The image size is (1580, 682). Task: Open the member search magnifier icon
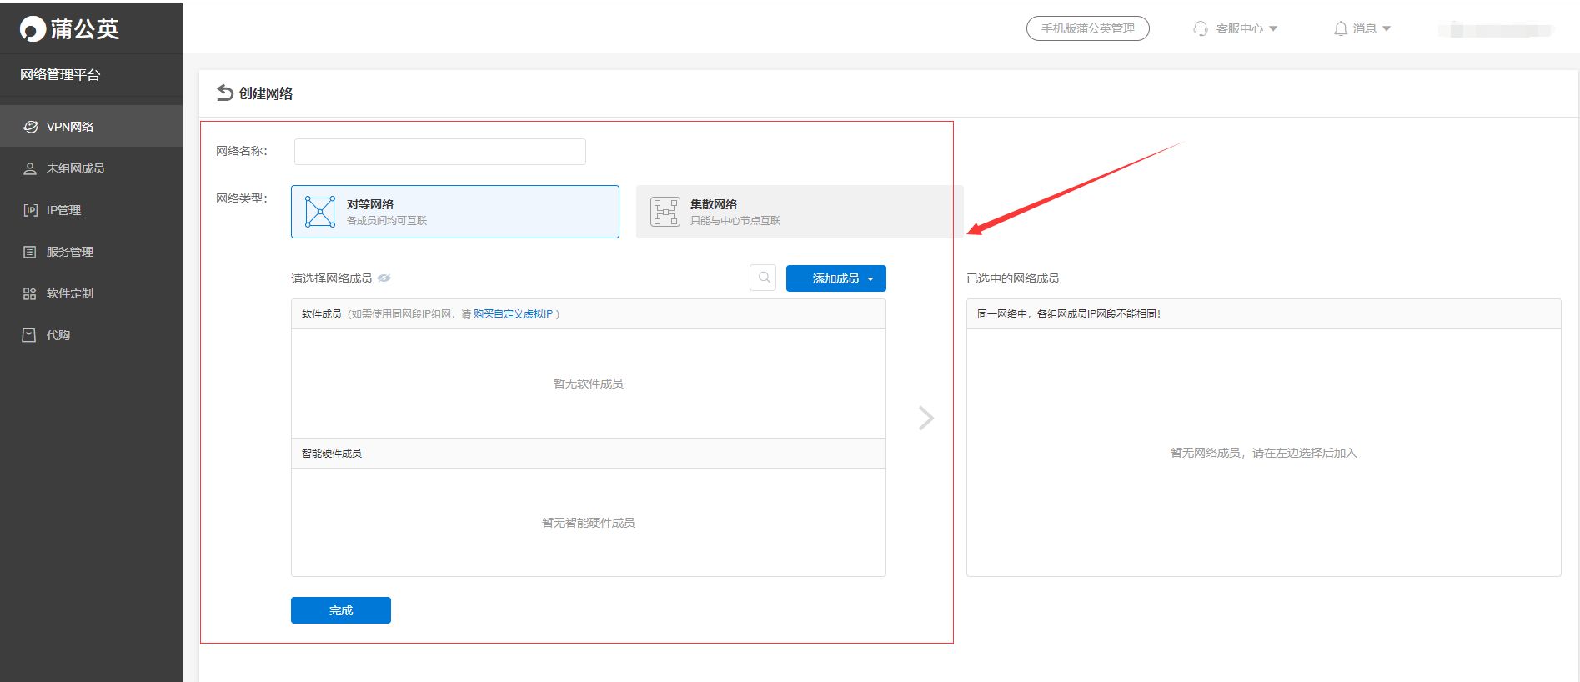[763, 278]
